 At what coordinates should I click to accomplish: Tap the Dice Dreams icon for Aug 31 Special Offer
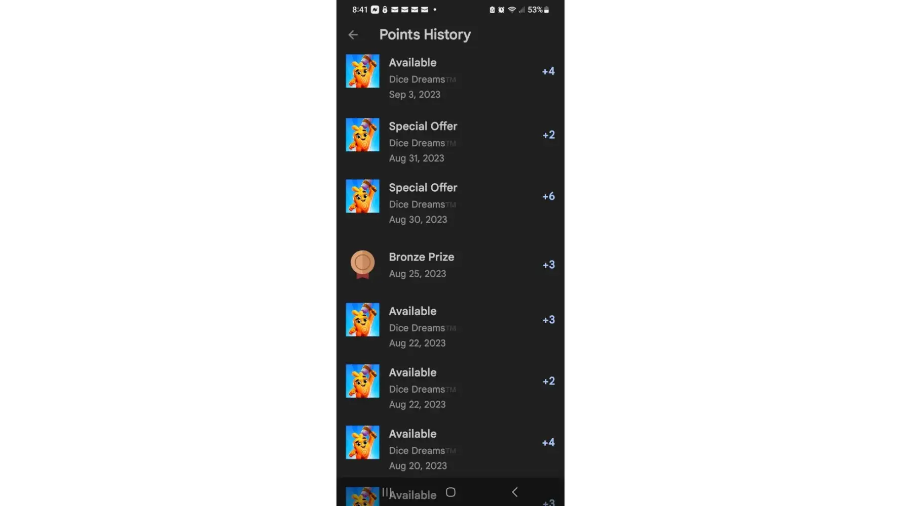click(x=362, y=135)
